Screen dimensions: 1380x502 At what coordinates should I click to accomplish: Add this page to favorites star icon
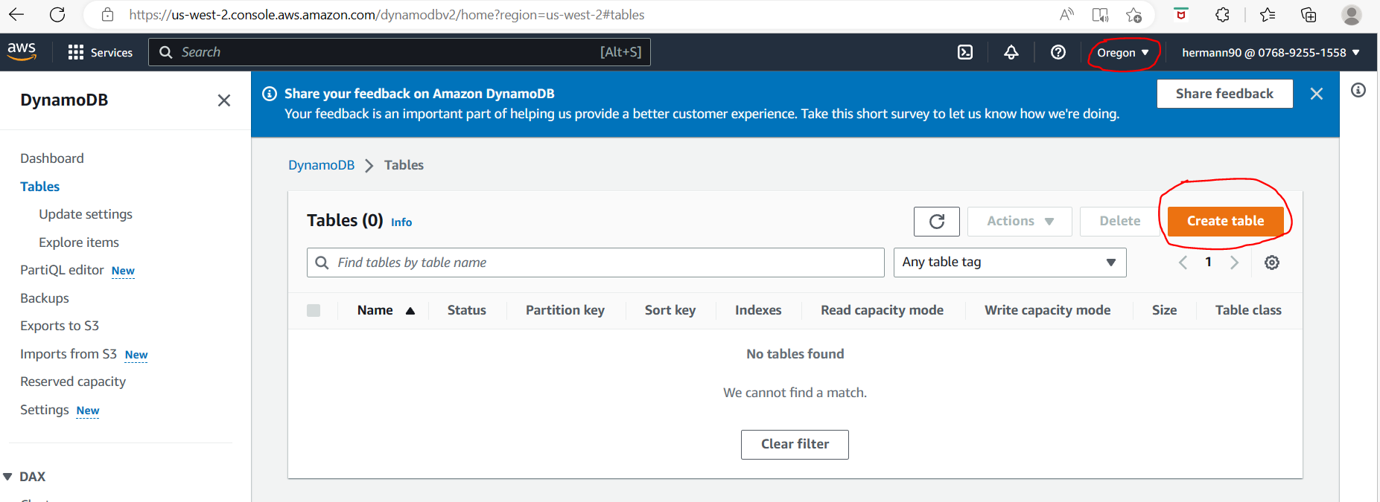1133,14
